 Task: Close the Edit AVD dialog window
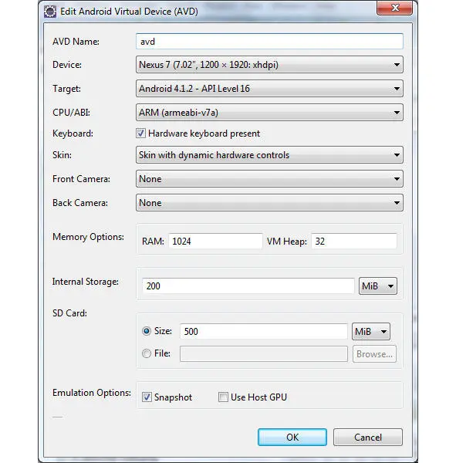pos(394,8)
